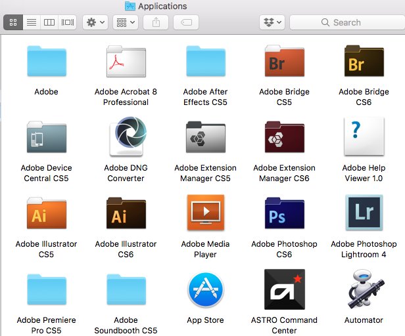Click the Applications folder title icon

pyautogui.click(x=130, y=6)
